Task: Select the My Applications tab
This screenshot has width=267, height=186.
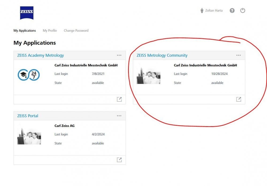Action: coord(25,31)
